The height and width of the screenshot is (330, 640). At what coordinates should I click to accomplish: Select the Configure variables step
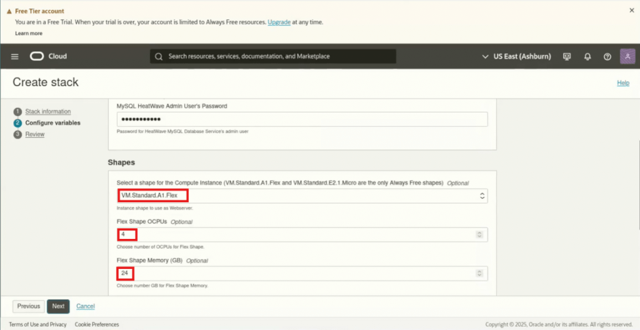[52, 123]
